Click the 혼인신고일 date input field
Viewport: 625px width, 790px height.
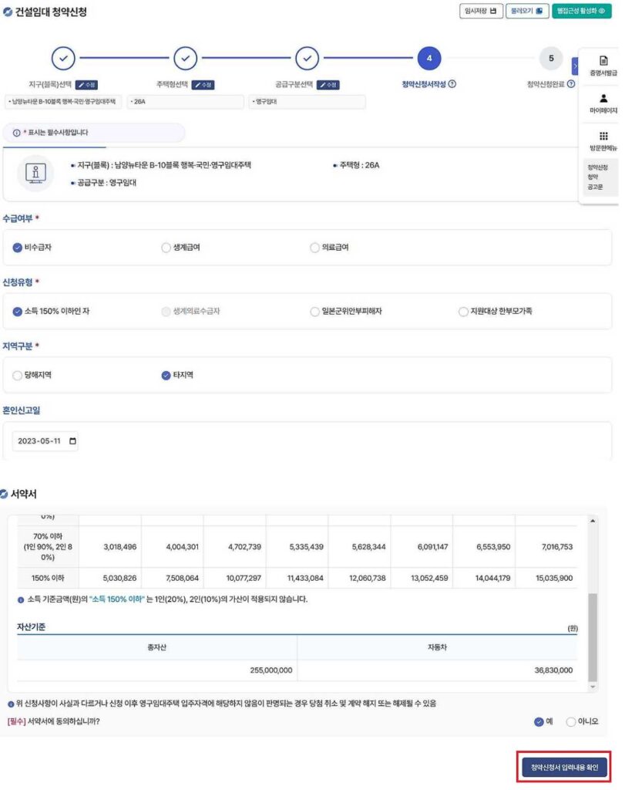(x=40, y=441)
